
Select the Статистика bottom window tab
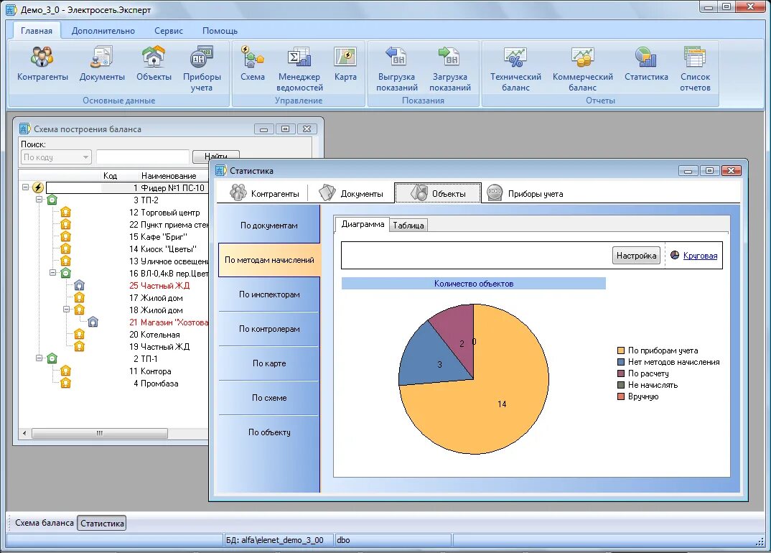tap(102, 523)
